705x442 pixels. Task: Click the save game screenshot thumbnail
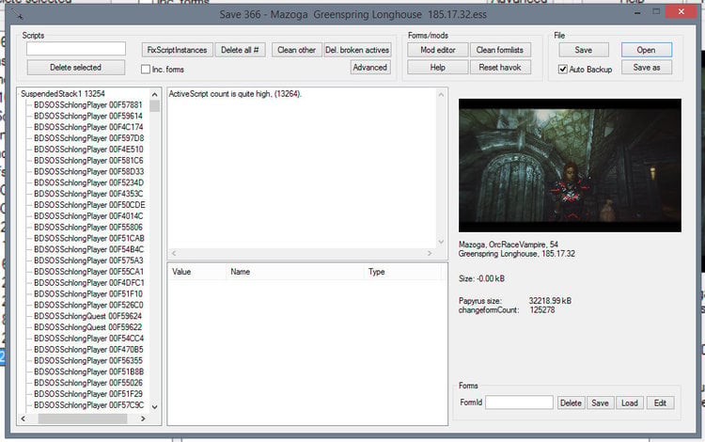570,166
